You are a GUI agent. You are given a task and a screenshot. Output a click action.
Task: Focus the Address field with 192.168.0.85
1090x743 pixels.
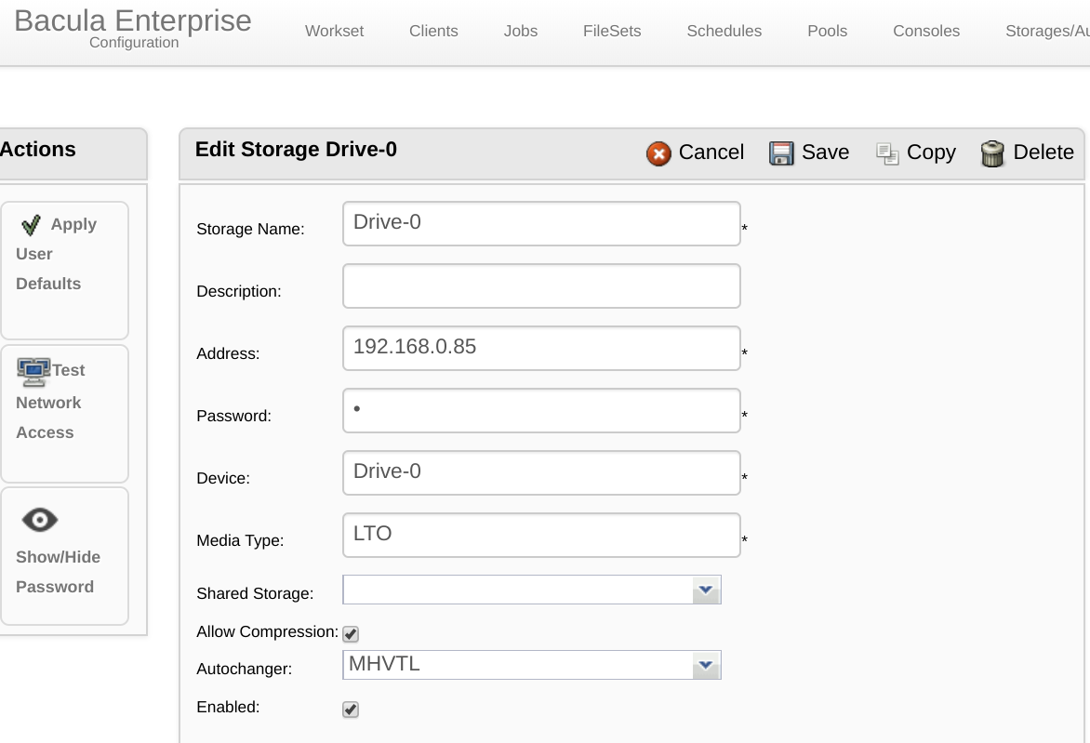click(541, 348)
